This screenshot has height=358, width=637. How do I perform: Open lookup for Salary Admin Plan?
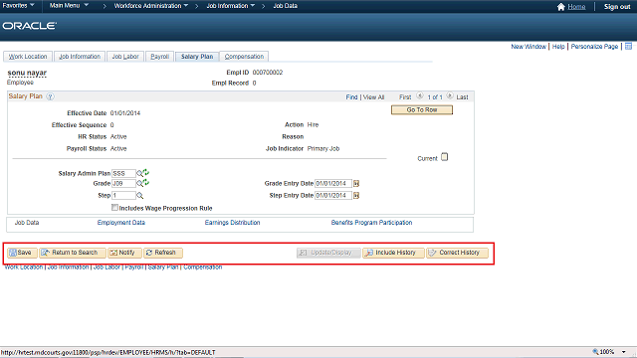point(139,174)
